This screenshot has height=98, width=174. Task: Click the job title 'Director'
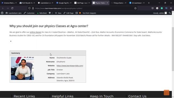[60, 70]
